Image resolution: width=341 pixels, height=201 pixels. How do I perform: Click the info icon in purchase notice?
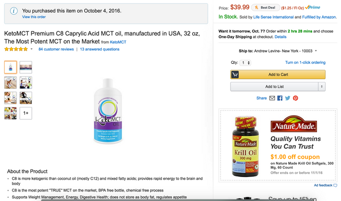[14, 11]
